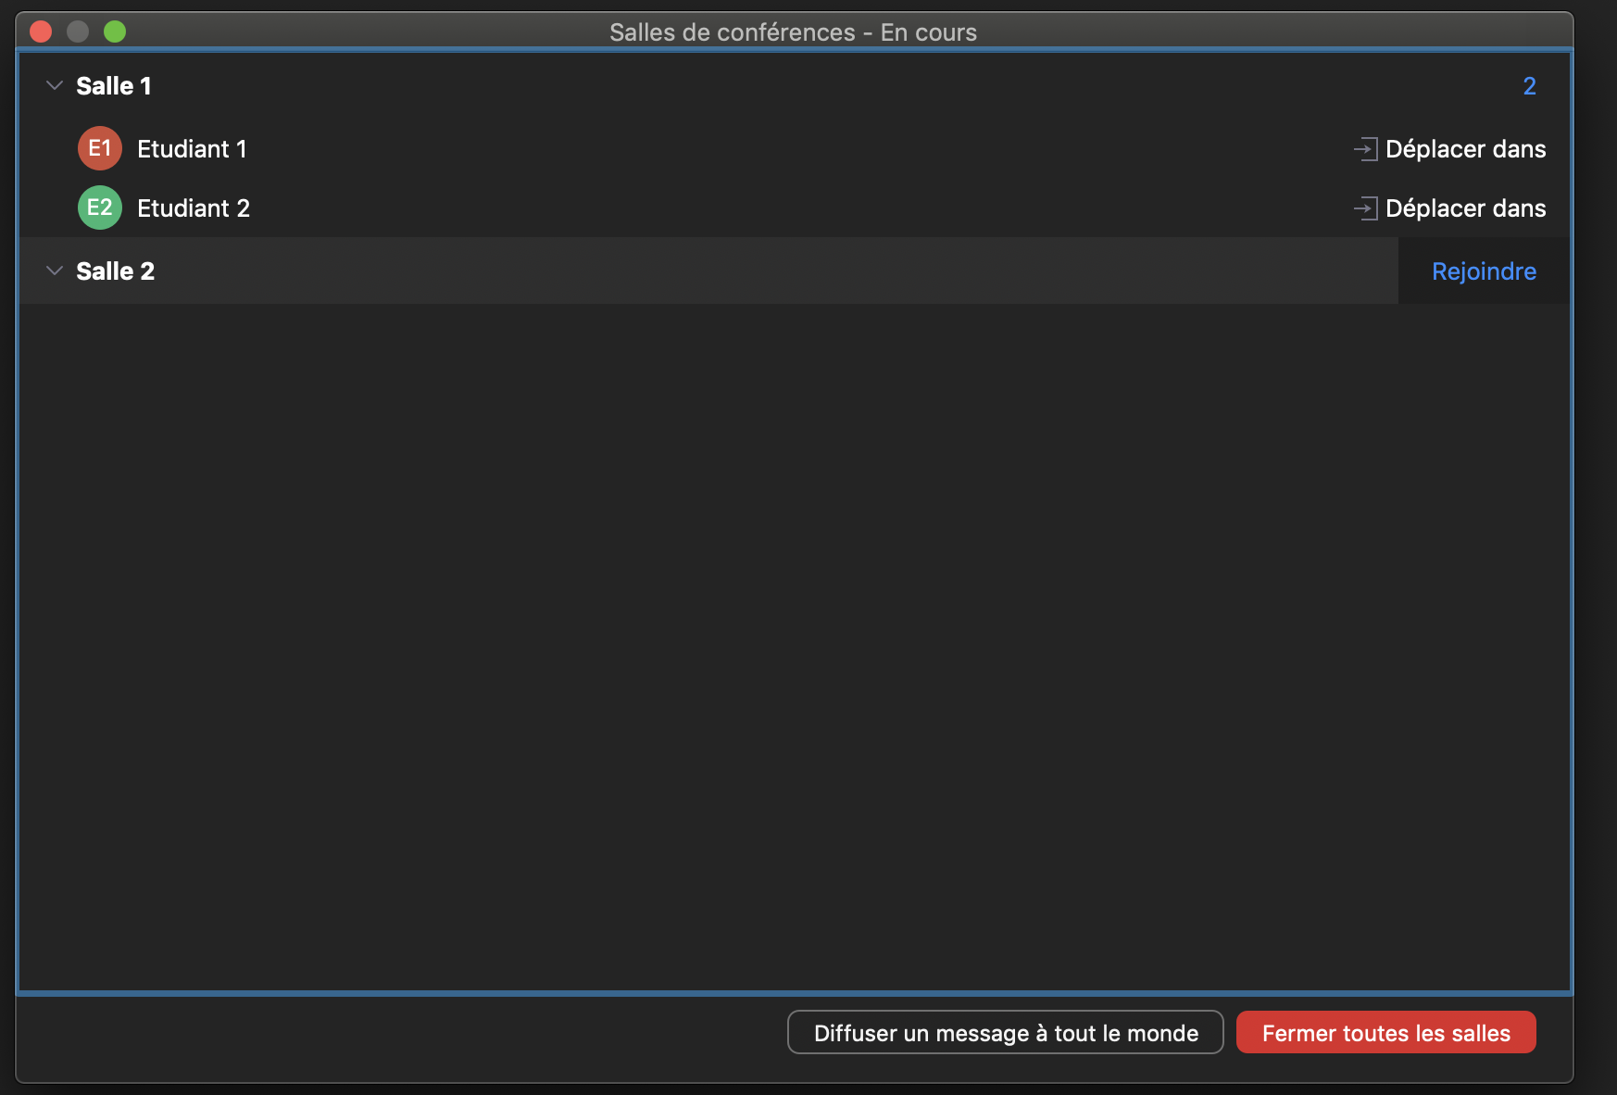Collapse Salle 1 using its chevron
This screenshot has width=1617, height=1095.
pyautogui.click(x=55, y=86)
